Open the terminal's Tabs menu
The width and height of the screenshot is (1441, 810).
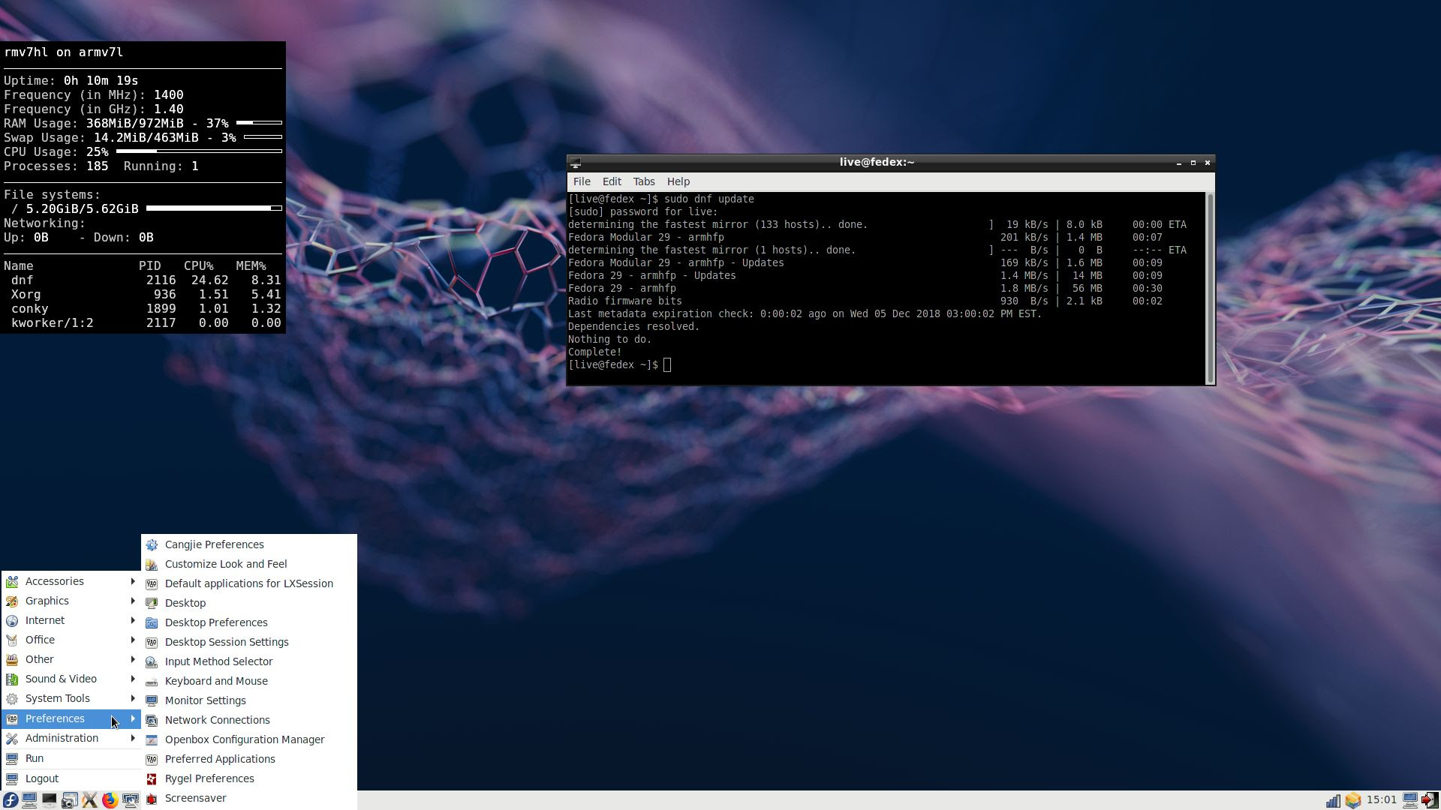643,181
